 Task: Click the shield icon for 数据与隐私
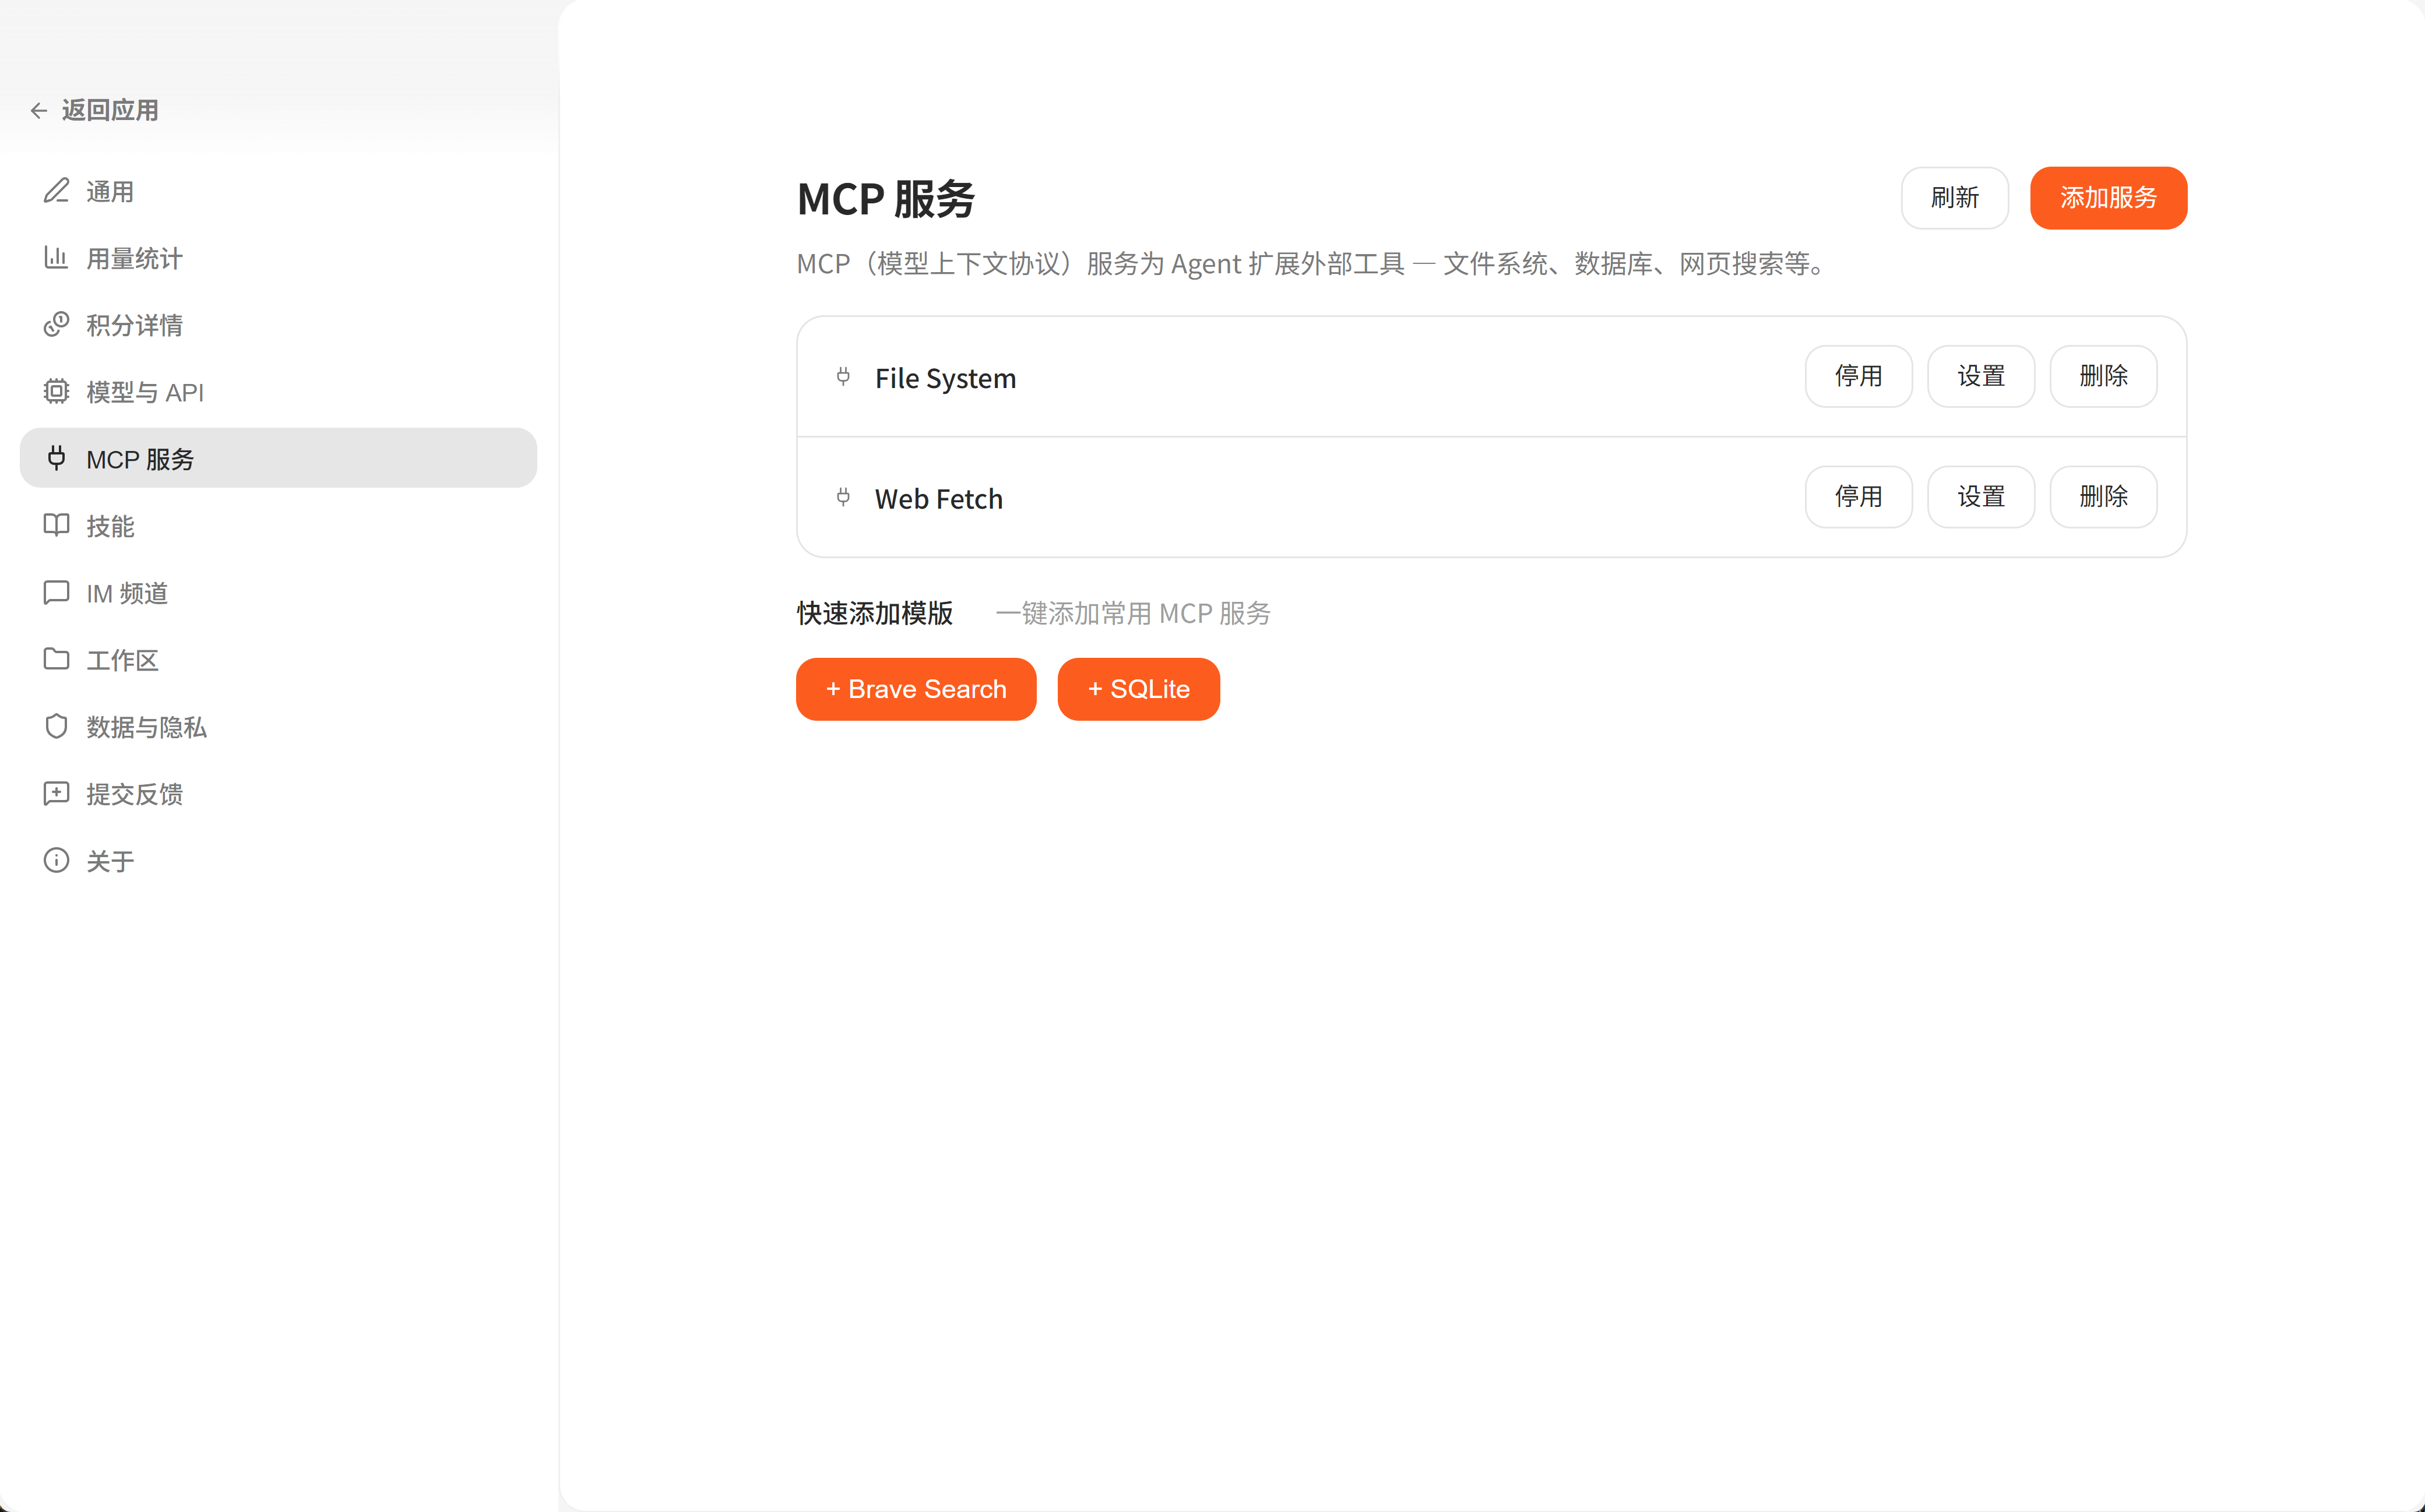click(x=56, y=726)
